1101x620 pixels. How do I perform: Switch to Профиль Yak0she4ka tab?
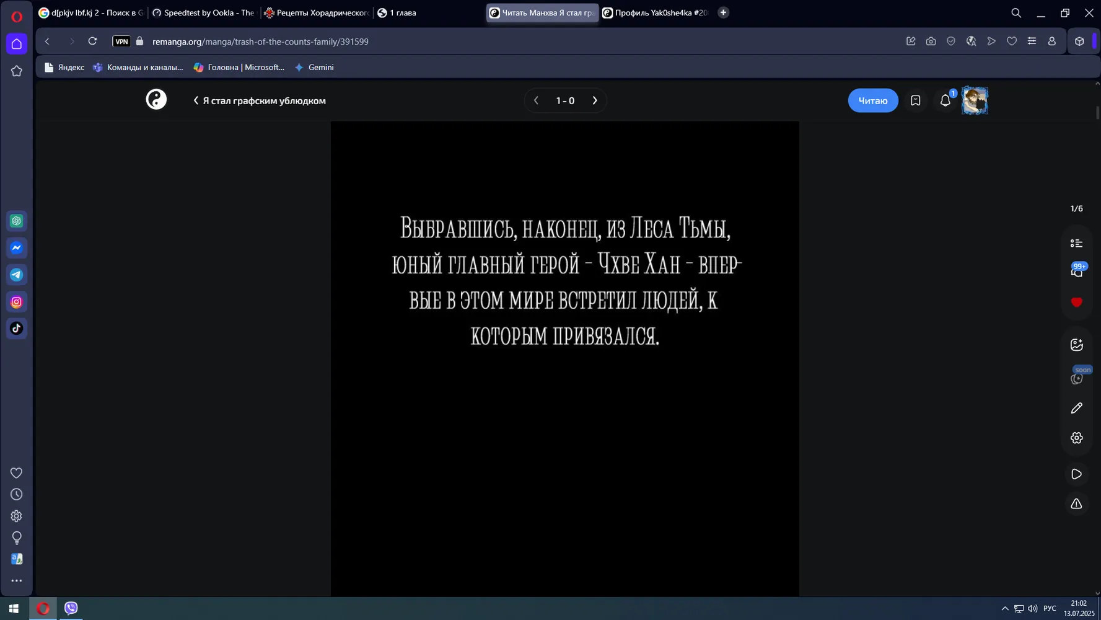tap(656, 12)
